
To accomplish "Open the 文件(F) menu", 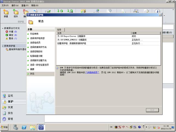I will pyautogui.click(x=5, y=5).
